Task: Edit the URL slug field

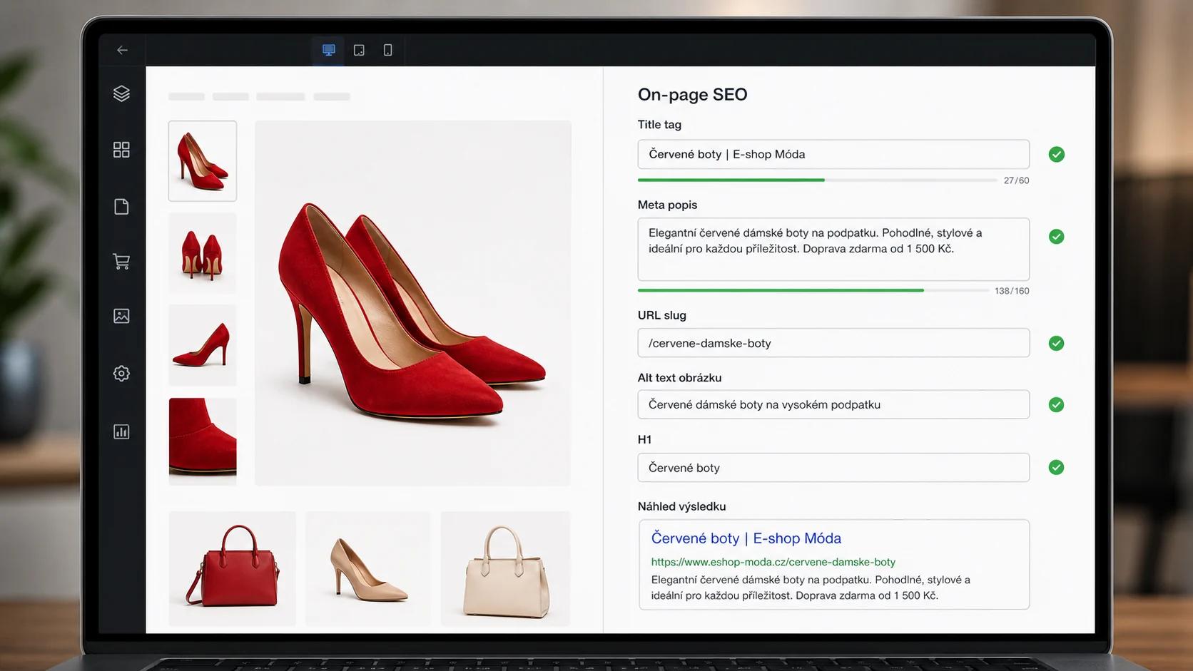Action: (x=833, y=343)
